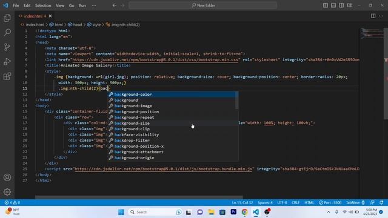The height and width of the screenshot is (218, 388).
Task: Change the UTF-8 encoding setting
Action: pyautogui.click(x=282, y=202)
